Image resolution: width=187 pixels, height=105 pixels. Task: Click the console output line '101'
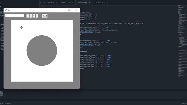(2, 95)
